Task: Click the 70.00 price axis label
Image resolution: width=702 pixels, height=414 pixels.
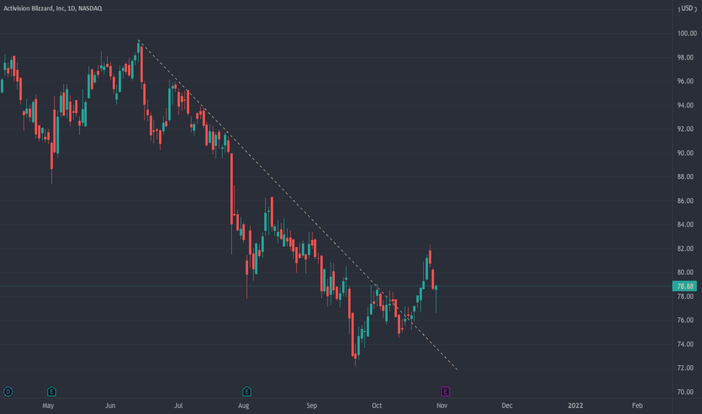Action: [x=685, y=392]
